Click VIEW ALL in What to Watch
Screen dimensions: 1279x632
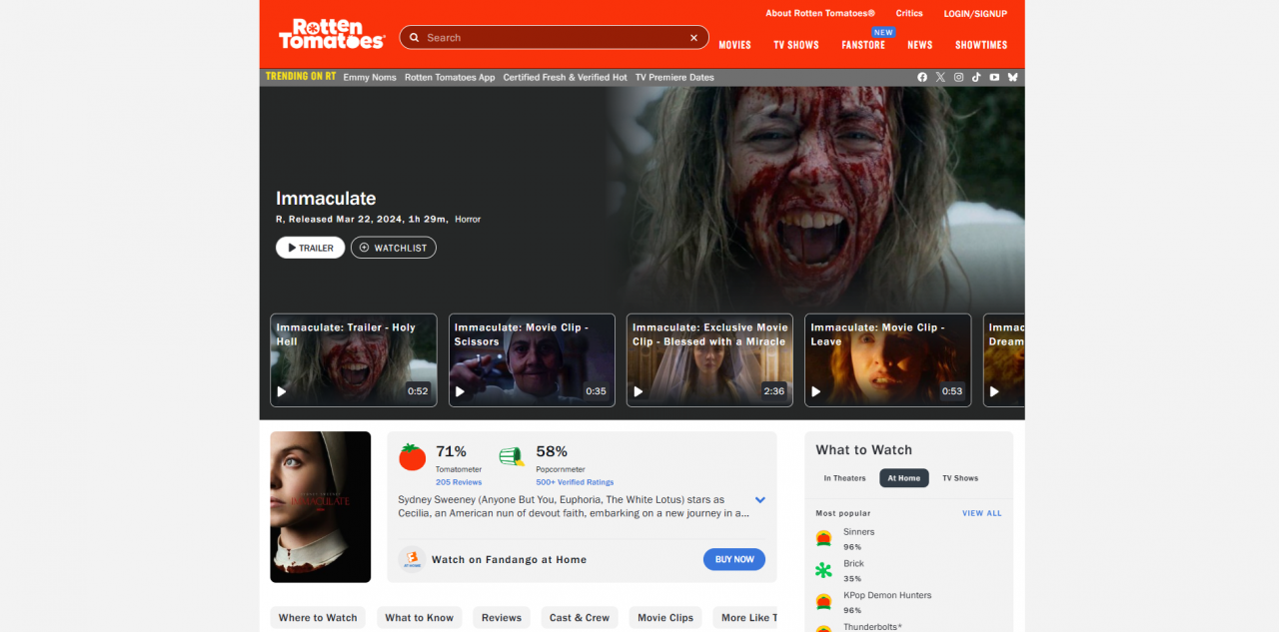tap(981, 513)
